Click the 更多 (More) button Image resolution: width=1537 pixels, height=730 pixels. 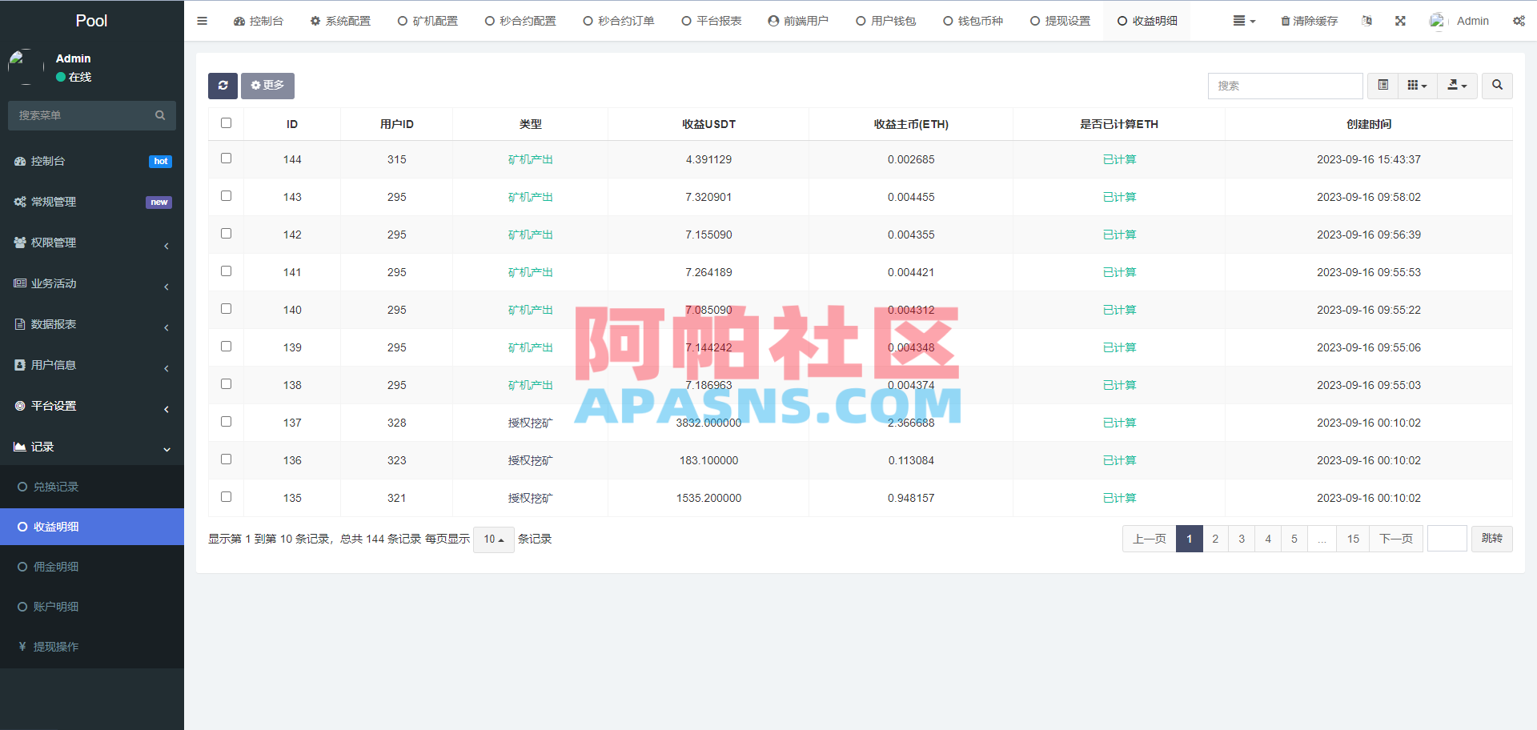[x=267, y=86]
